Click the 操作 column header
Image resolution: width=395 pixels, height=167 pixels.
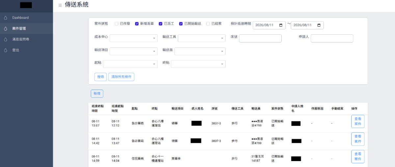[354, 108]
